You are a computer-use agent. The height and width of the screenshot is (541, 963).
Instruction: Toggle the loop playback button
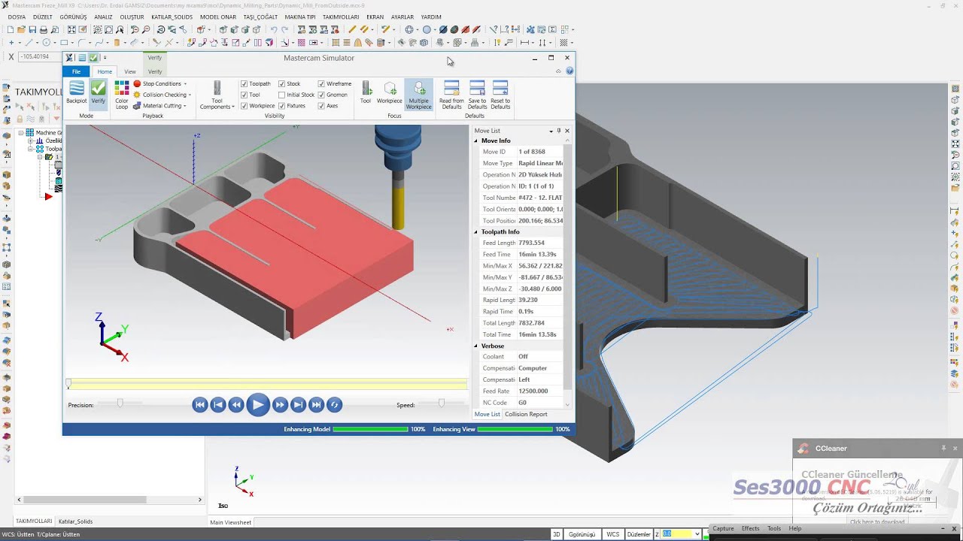coord(335,404)
